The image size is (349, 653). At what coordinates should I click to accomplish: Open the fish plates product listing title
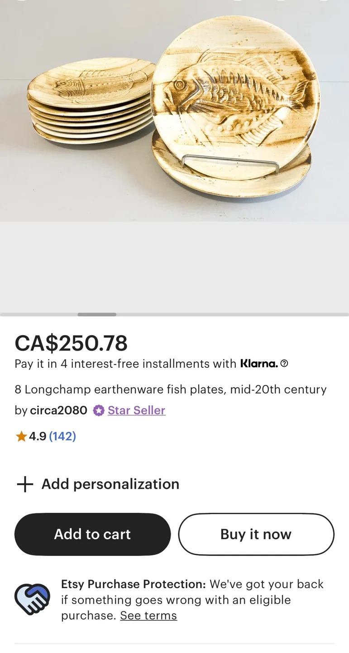(x=170, y=389)
